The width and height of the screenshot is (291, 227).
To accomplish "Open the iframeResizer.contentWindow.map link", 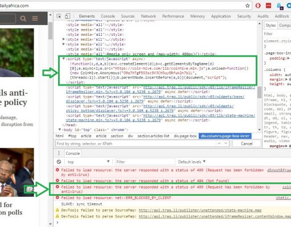I will 215,216.
